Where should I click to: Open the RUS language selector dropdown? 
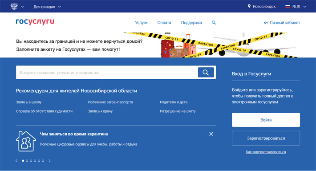(296, 7)
